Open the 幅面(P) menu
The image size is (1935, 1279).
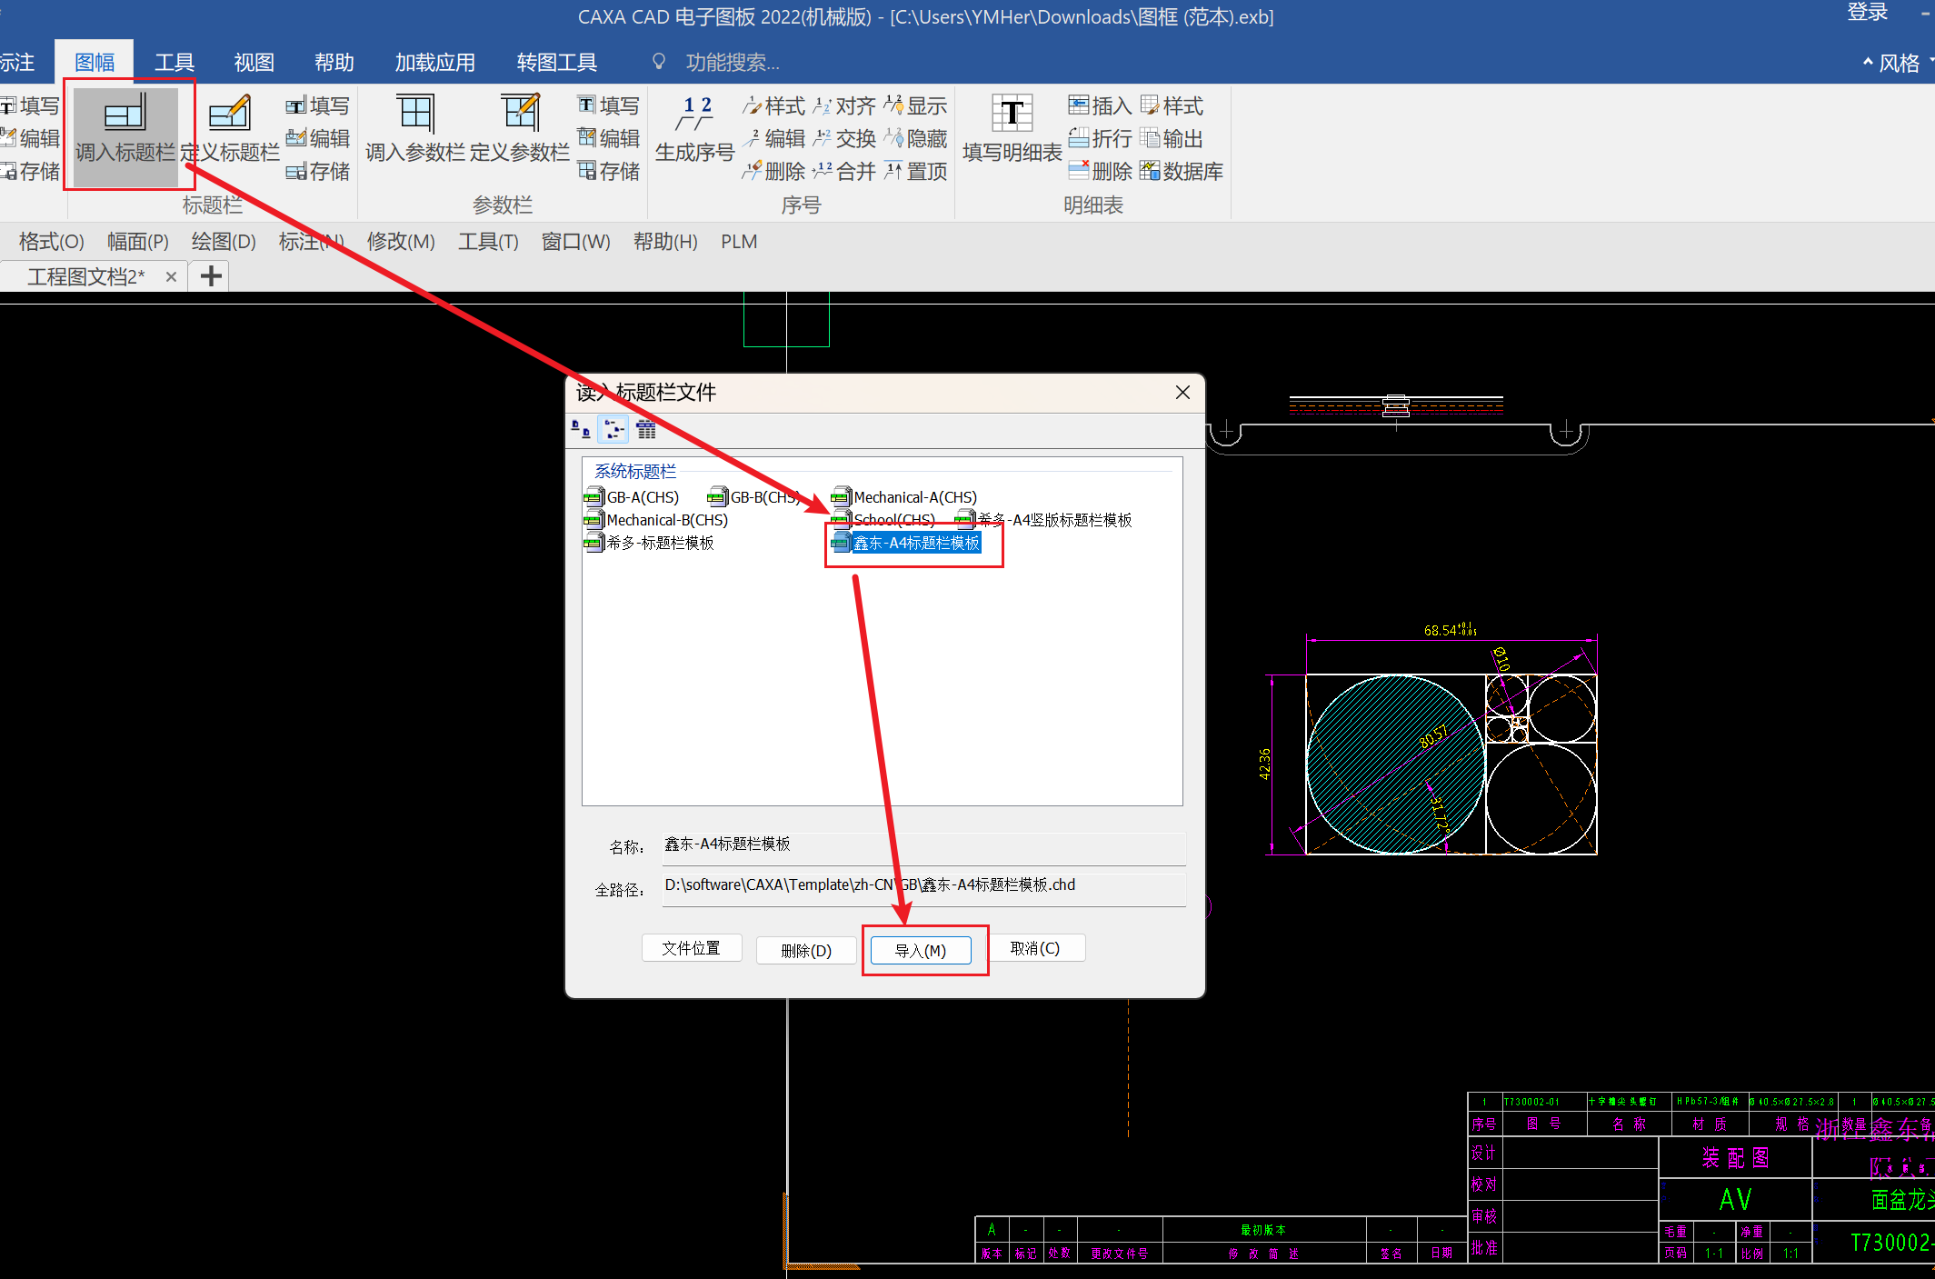[138, 242]
